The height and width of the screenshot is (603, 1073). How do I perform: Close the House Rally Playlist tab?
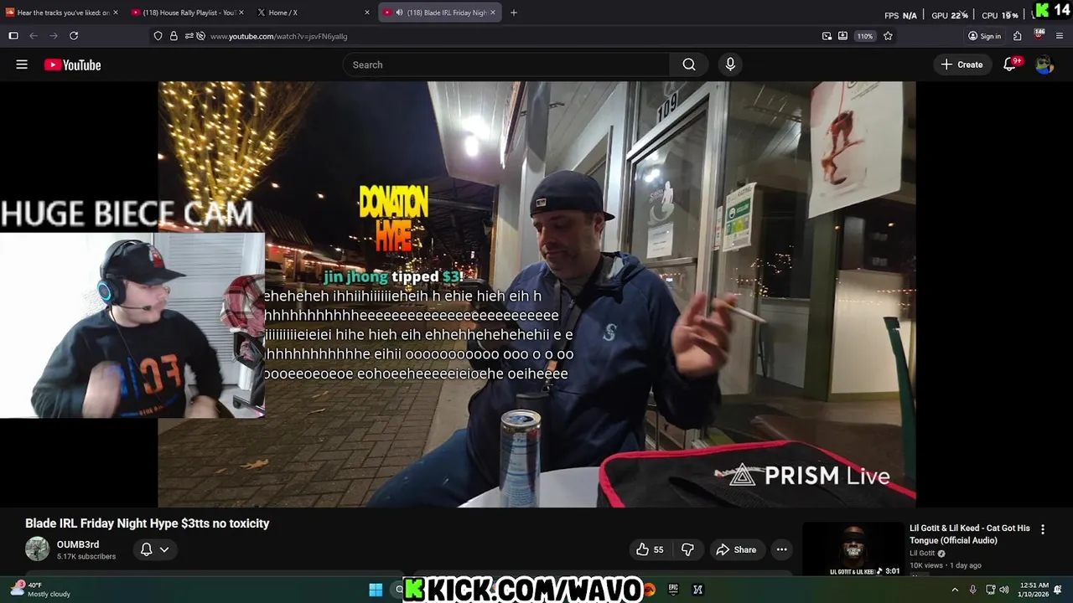pos(241,13)
